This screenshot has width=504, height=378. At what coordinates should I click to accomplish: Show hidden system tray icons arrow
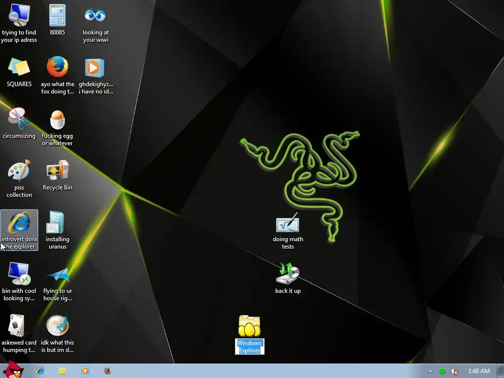pyautogui.click(x=430, y=371)
